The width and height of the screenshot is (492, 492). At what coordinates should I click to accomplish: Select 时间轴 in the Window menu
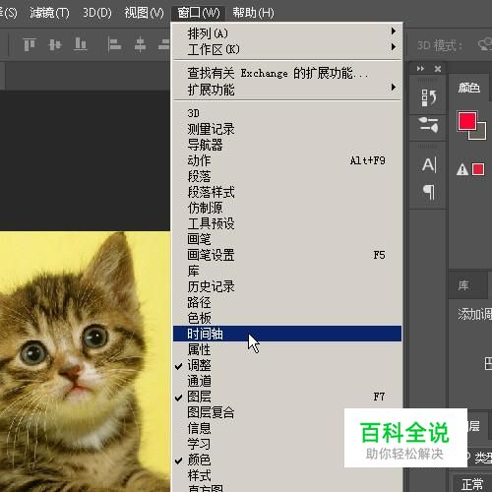287,334
